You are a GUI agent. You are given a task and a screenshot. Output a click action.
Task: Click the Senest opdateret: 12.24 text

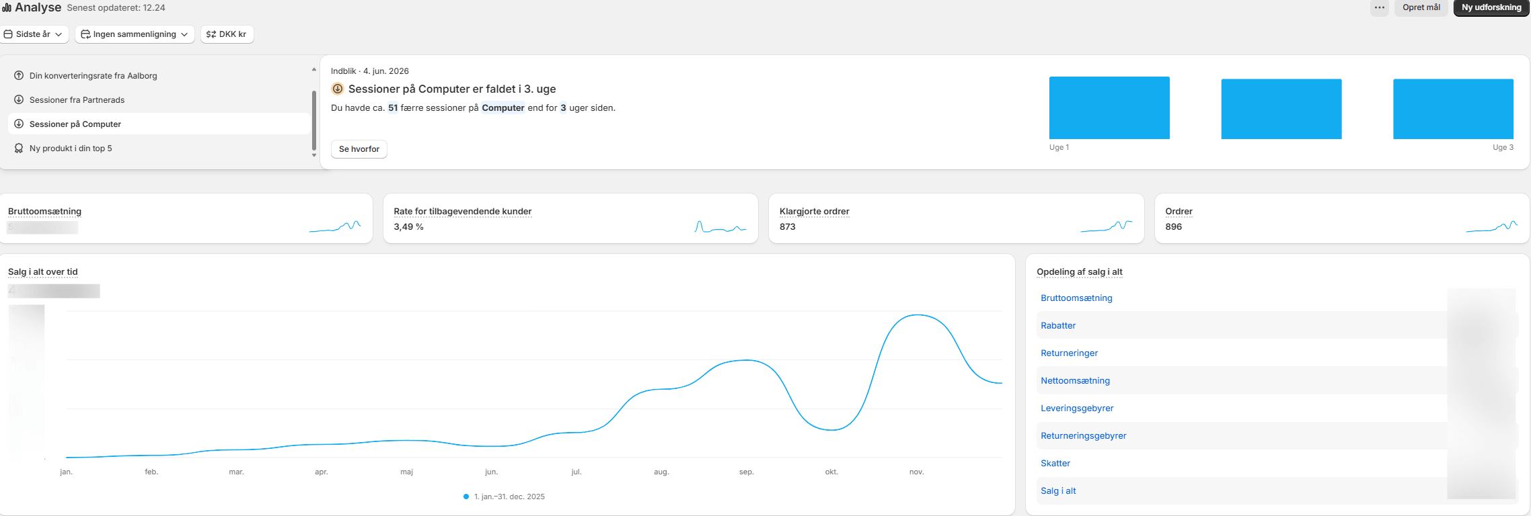(116, 8)
